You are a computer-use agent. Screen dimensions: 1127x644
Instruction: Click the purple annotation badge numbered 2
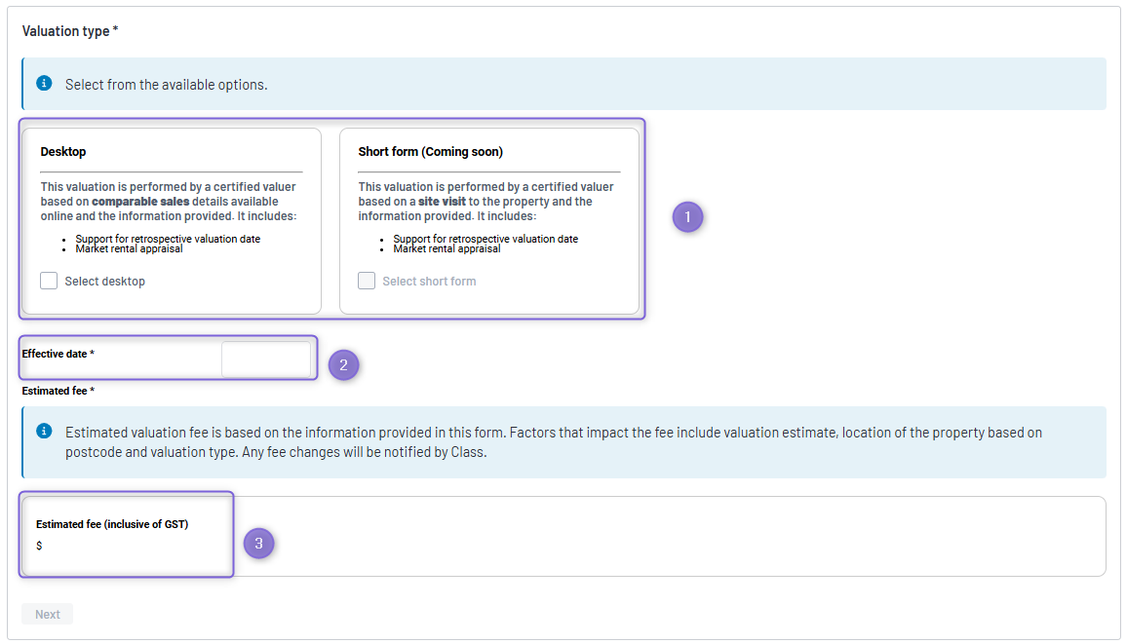343,365
